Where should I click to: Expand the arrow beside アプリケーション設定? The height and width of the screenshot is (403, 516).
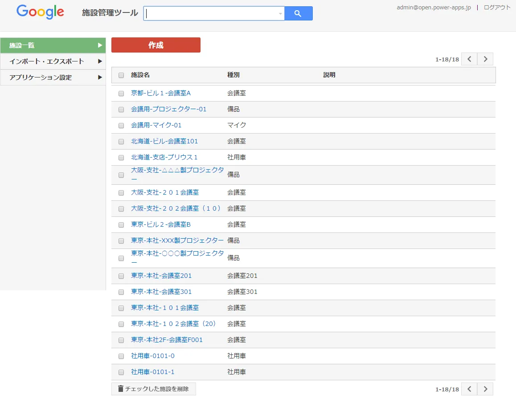coord(100,77)
